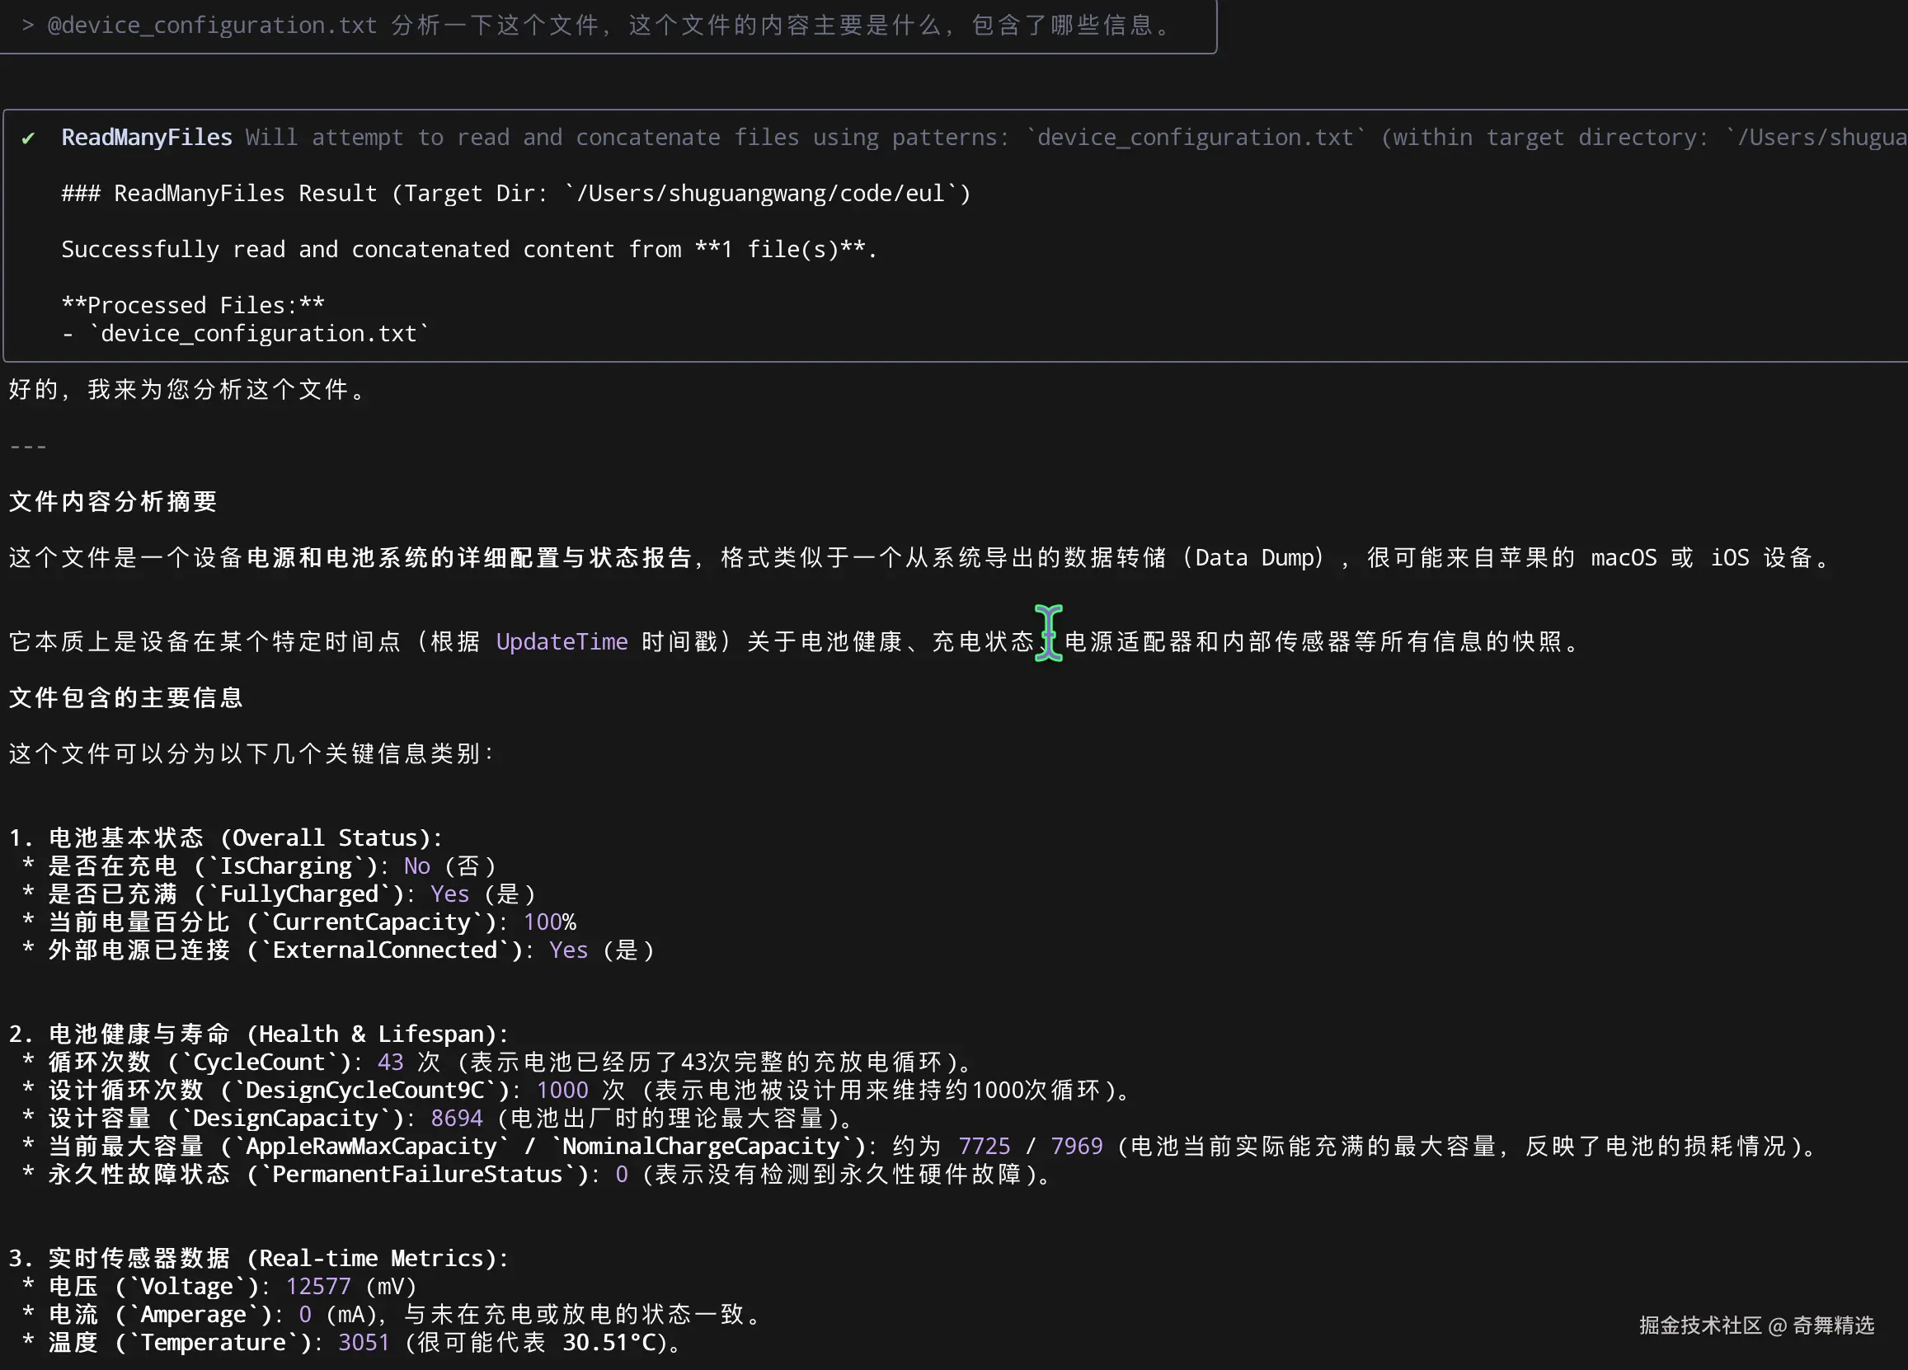Click the 3051 Temperature value

[364, 1342]
